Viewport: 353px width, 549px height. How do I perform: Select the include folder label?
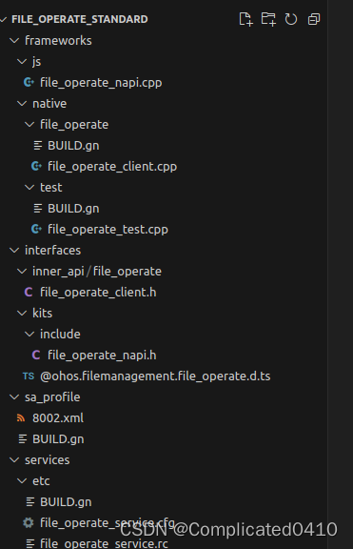[x=60, y=334]
